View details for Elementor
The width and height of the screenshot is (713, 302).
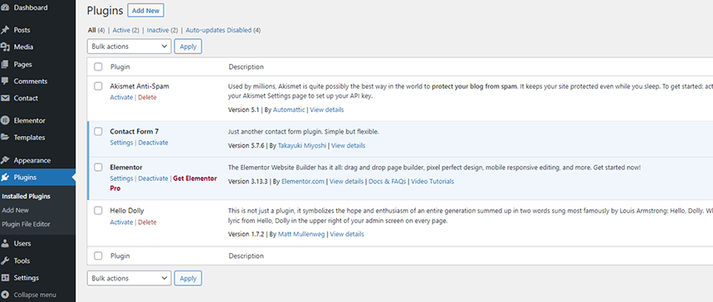pos(346,182)
